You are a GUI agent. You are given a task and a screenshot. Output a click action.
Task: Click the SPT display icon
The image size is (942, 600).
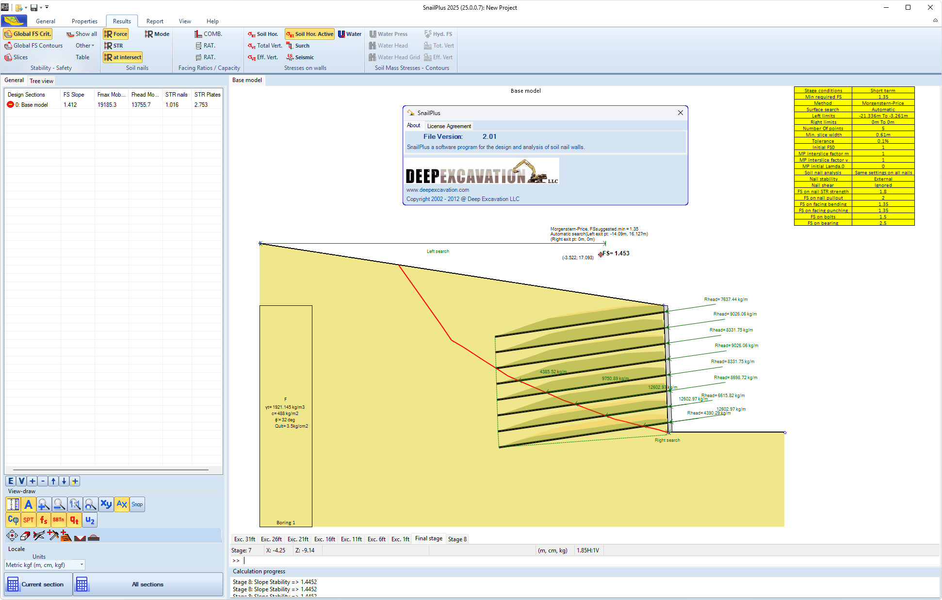[x=29, y=520]
